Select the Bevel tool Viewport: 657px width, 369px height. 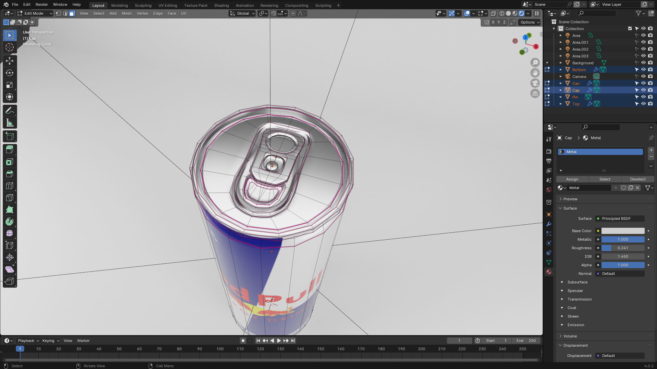coord(10,174)
